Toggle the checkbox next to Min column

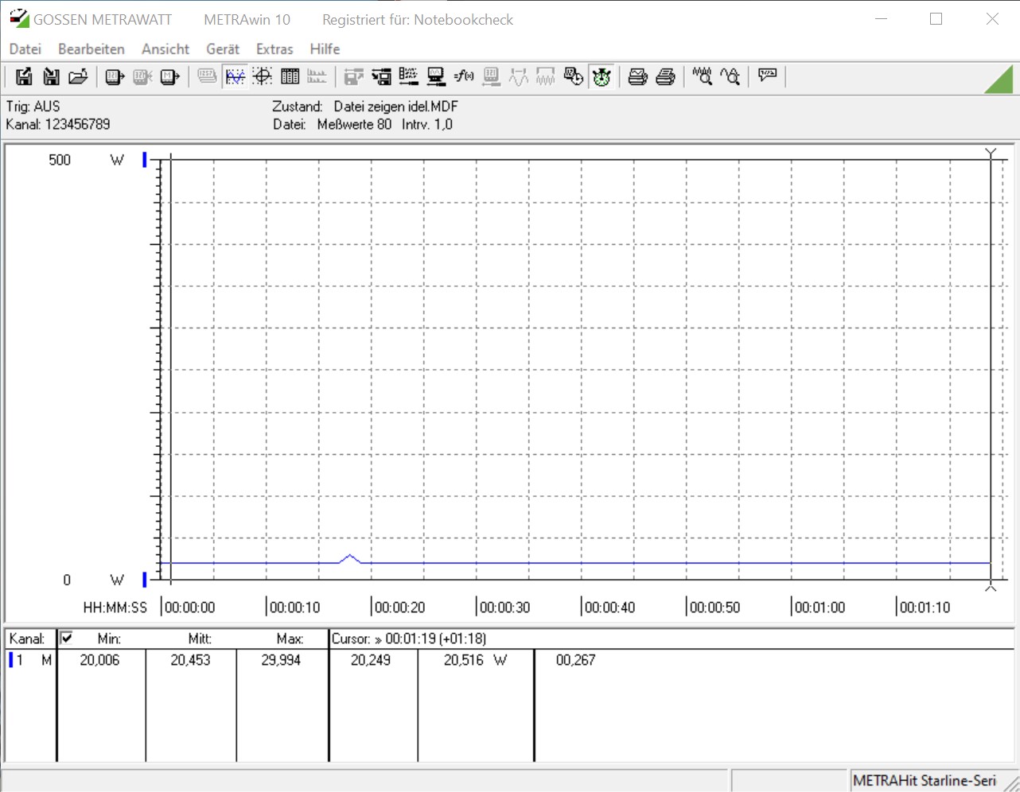67,638
